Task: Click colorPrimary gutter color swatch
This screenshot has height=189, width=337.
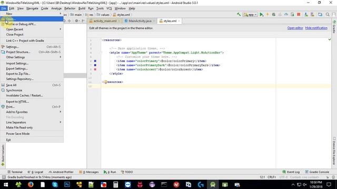Action: (x=95, y=61)
